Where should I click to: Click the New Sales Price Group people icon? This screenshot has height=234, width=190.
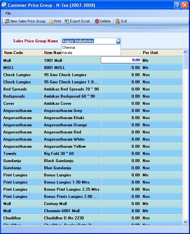pyautogui.click(x=7, y=21)
